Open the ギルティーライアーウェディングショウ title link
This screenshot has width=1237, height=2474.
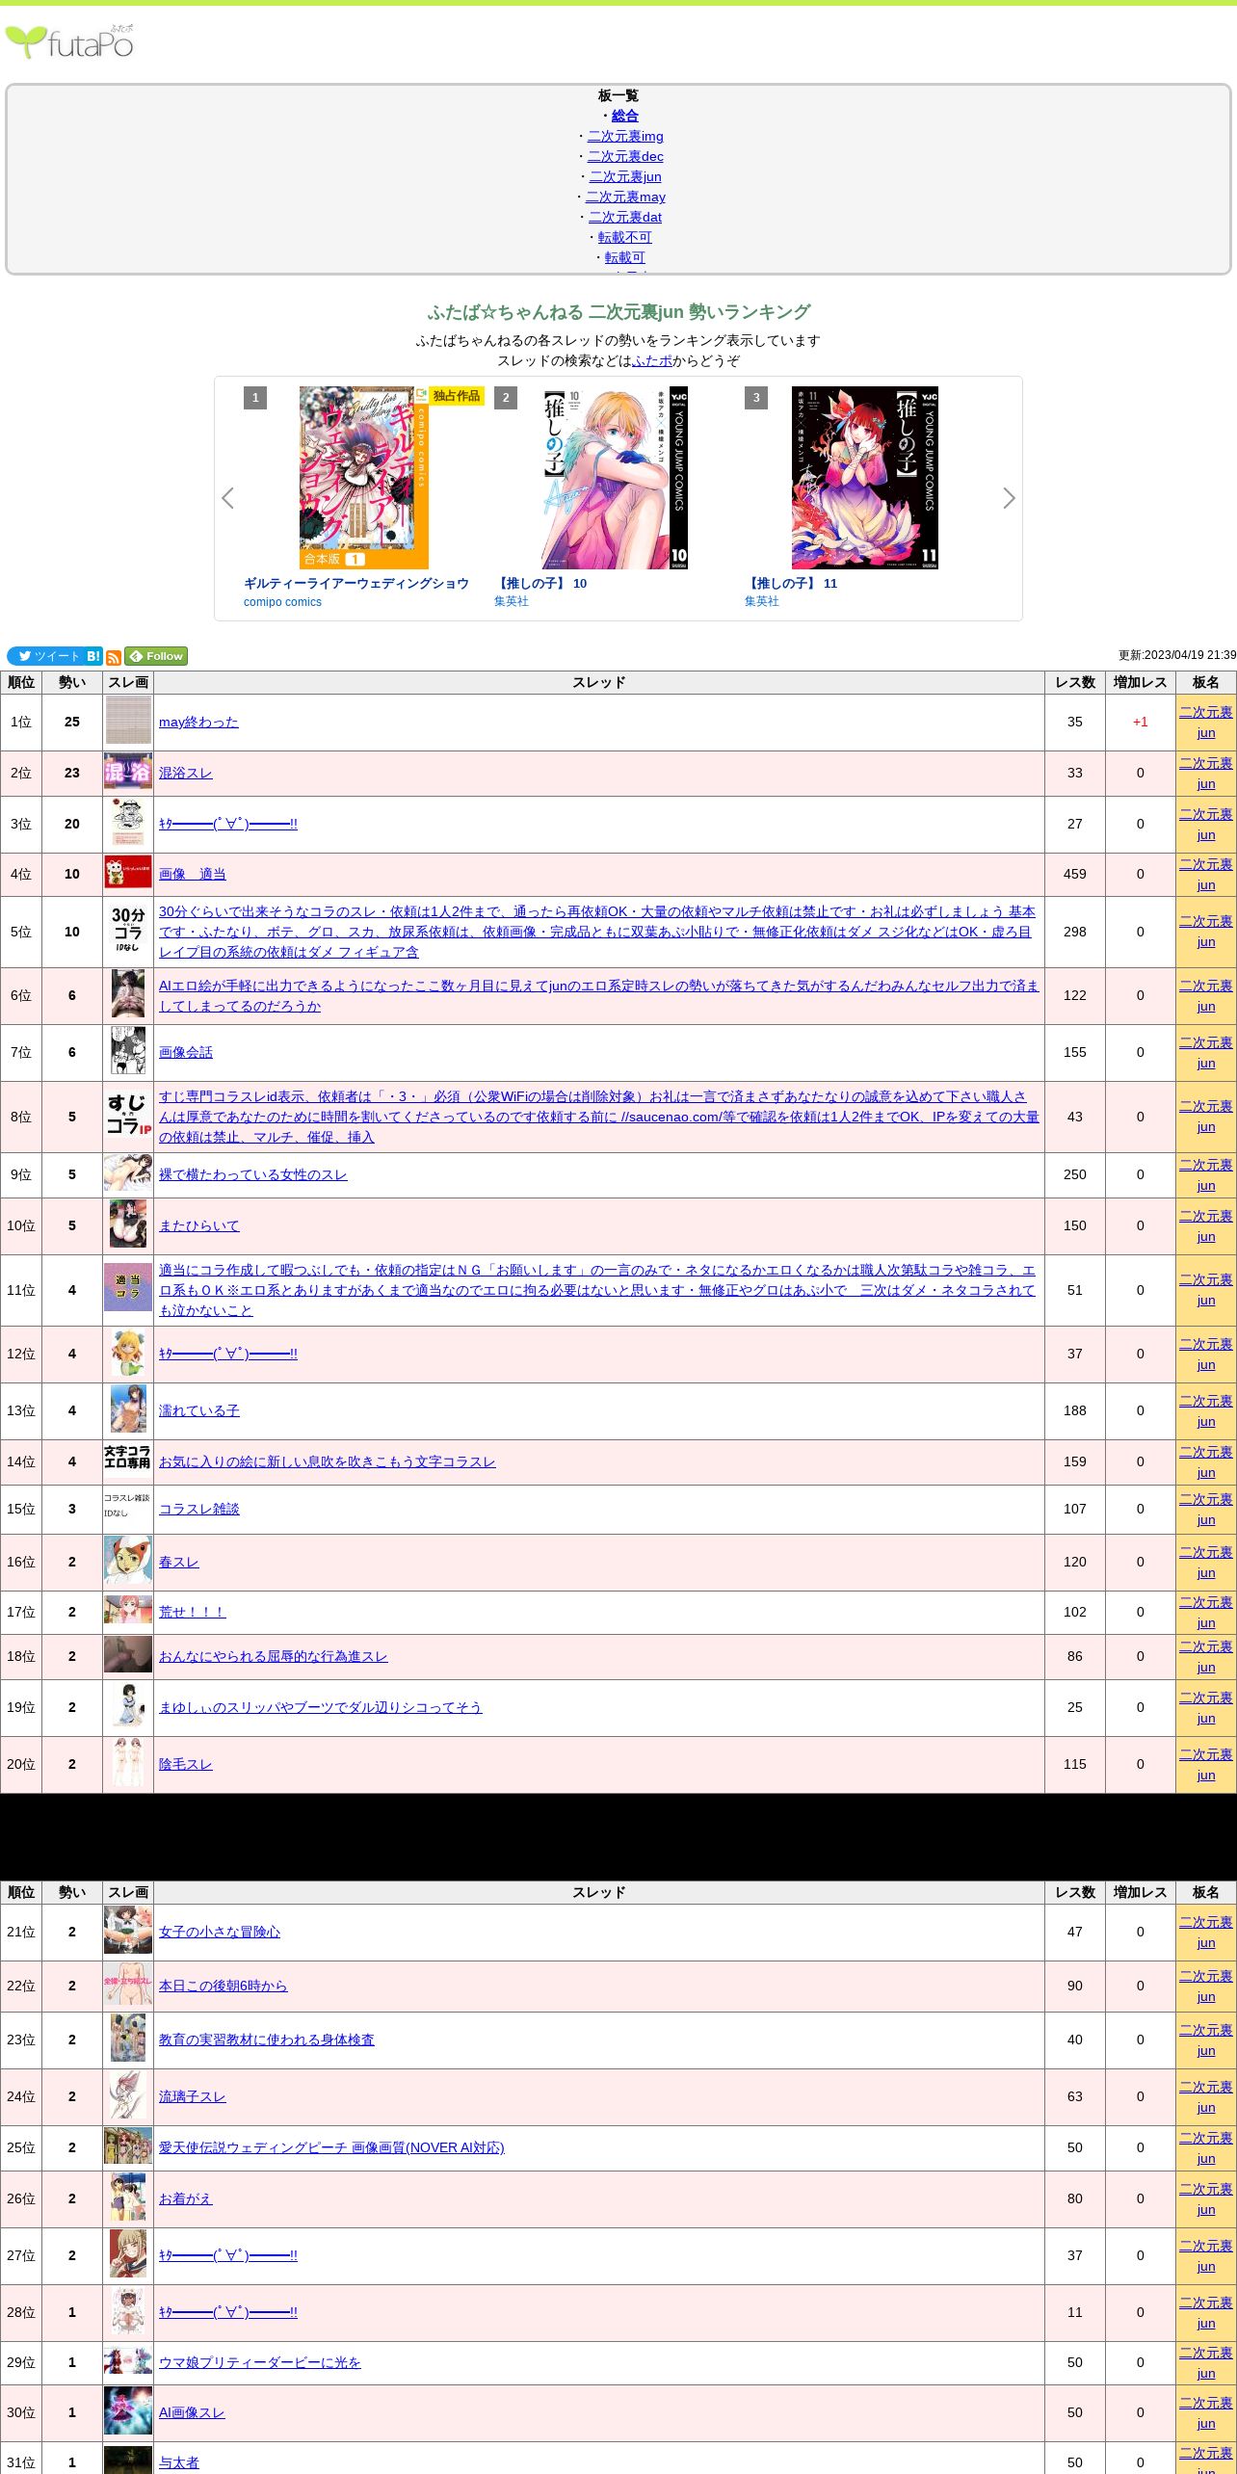point(356,583)
